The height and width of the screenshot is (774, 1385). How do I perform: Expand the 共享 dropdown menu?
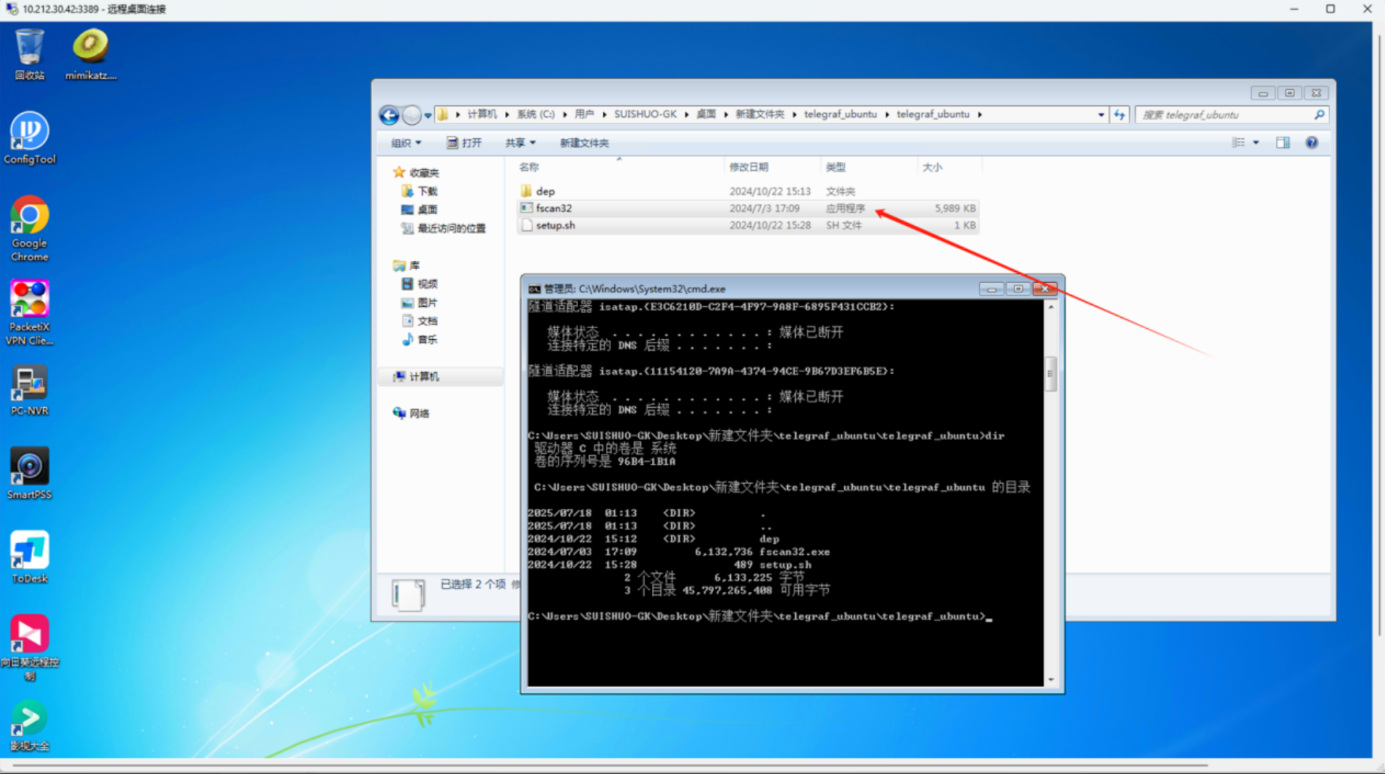(x=520, y=143)
